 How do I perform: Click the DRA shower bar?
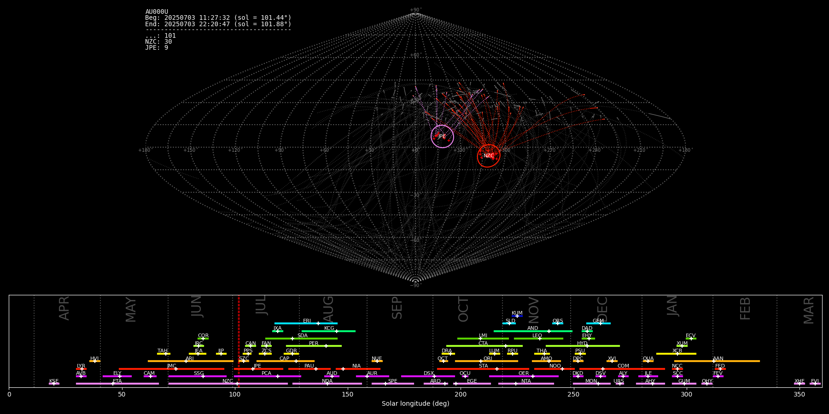pyautogui.click(x=448, y=354)
